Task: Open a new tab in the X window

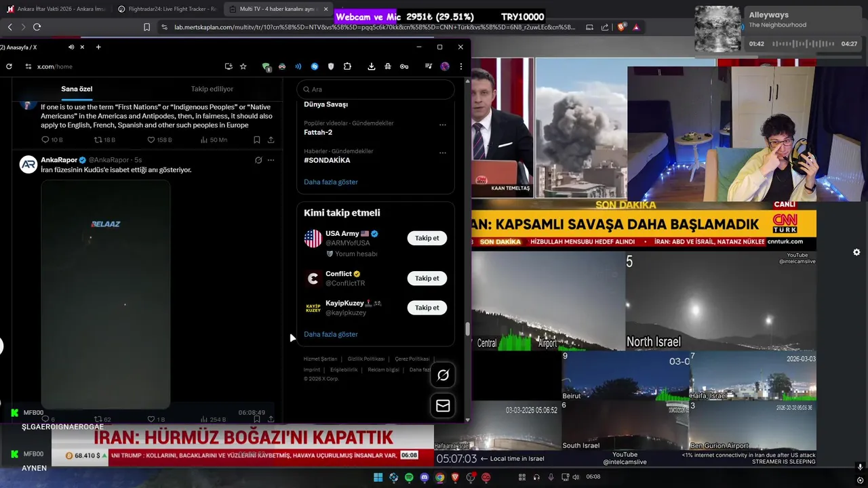Action: pyautogui.click(x=98, y=47)
